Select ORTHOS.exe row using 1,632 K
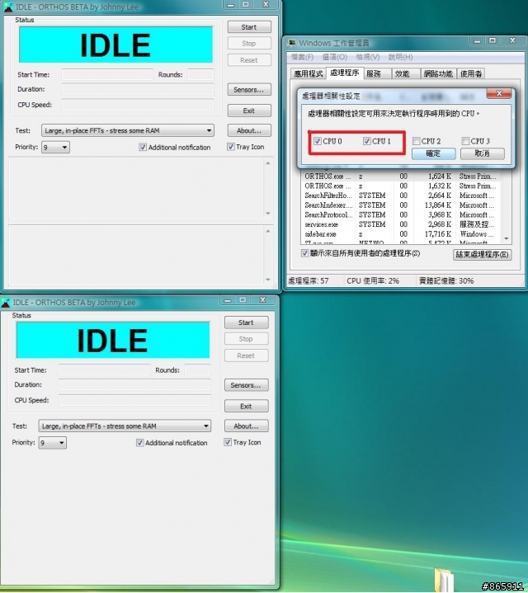 (401, 186)
